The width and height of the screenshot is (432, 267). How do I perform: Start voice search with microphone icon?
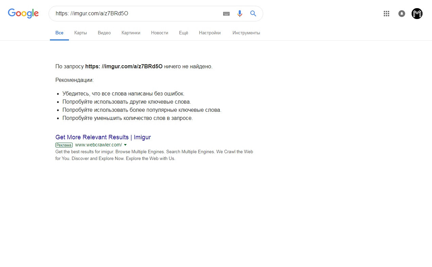coord(240,14)
